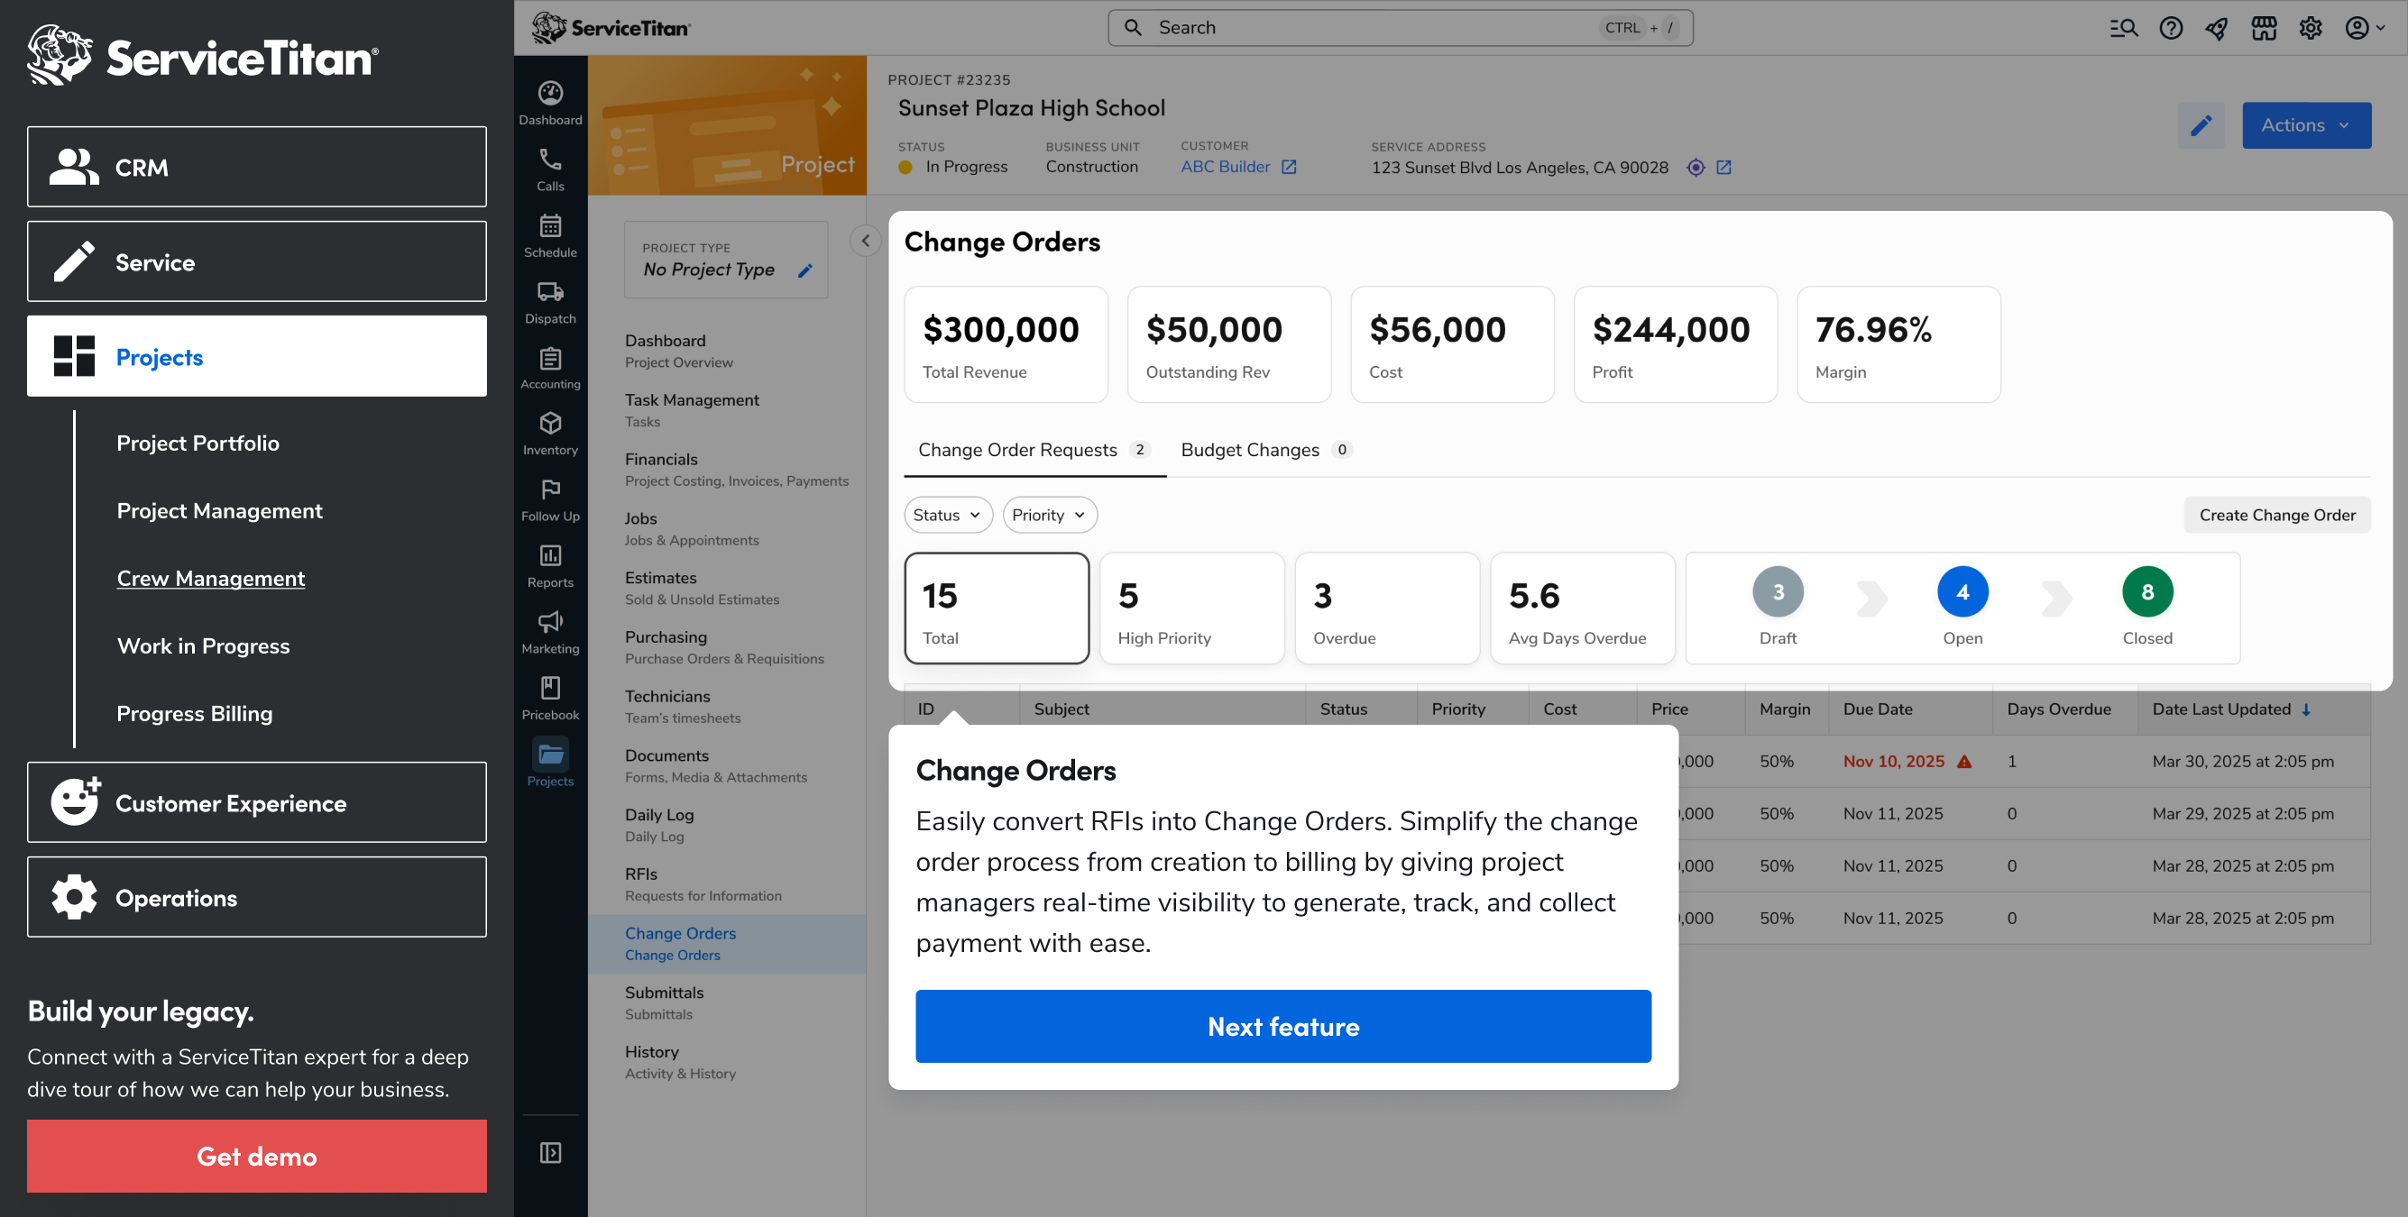Click the Get demo button
Screen dimensions: 2408x1217
pyautogui.click(x=256, y=1156)
